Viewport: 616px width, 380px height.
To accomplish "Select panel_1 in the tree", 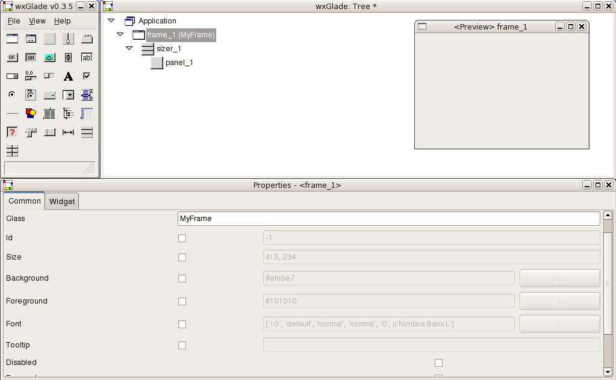I will click(179, 63).
